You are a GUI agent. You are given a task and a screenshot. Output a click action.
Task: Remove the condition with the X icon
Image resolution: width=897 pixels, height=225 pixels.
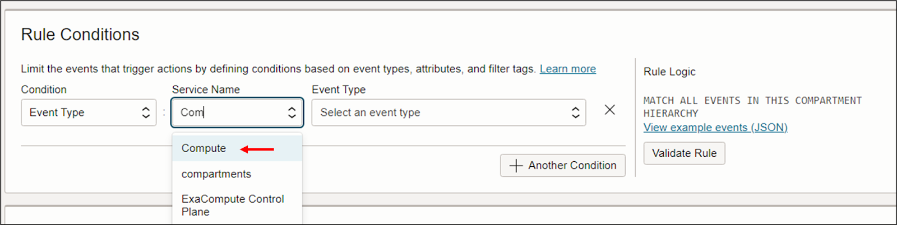(x=609, y=110)
